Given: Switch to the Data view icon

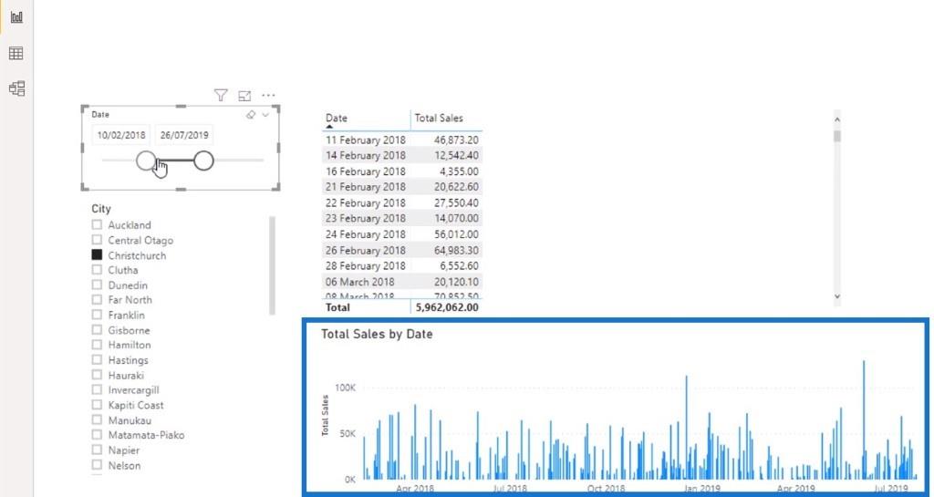Looking at the screenshot, I should click(16, 54).
